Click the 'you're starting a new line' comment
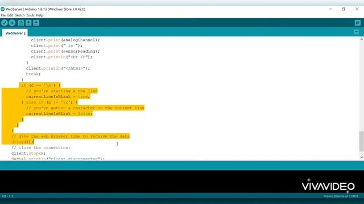The height and width of the screenshot is (204, 364). [x=62, y=91]
